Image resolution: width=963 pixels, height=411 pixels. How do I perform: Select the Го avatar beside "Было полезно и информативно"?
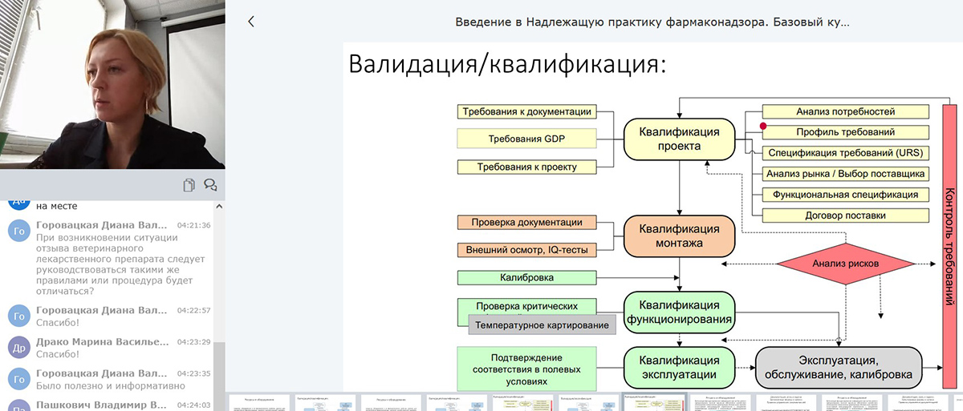pyautogui.click(x=19, y=378)
